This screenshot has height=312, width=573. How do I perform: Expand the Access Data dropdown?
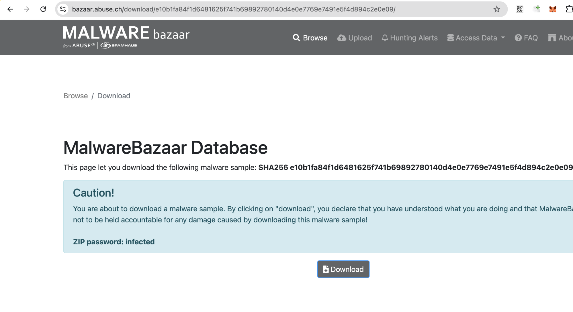click(x=476, y=38)
